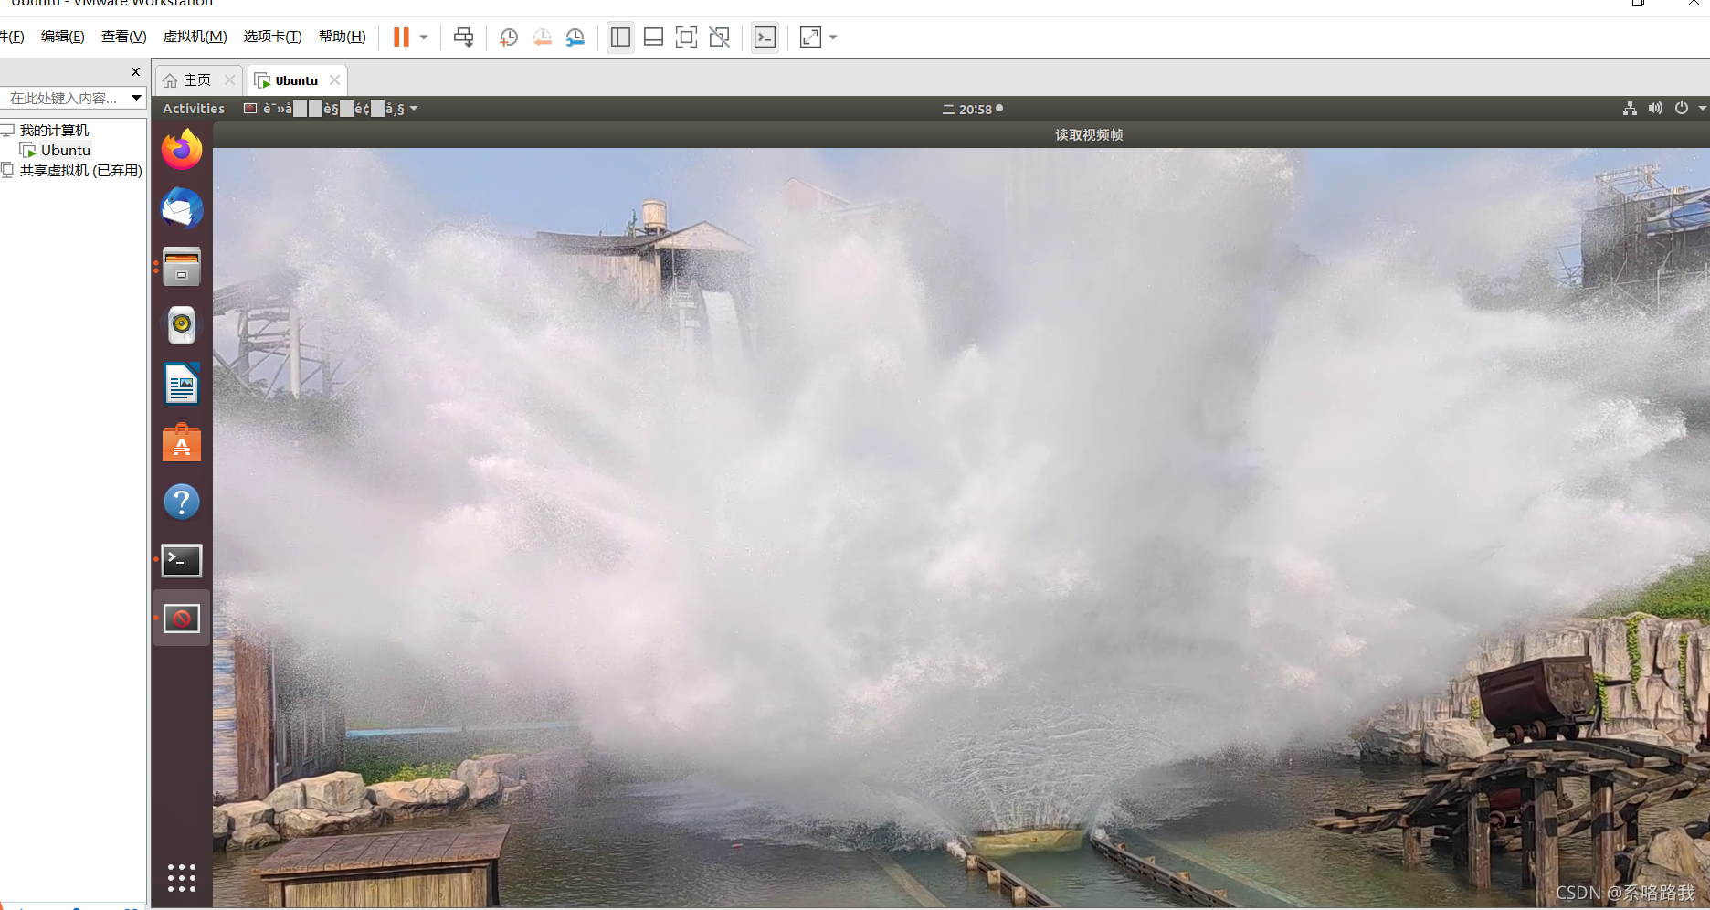The height and width of the screenshot is (910, 1710).
Task: Launch Rhythmbox music player from the dock
Action: [x=182, y=325]
